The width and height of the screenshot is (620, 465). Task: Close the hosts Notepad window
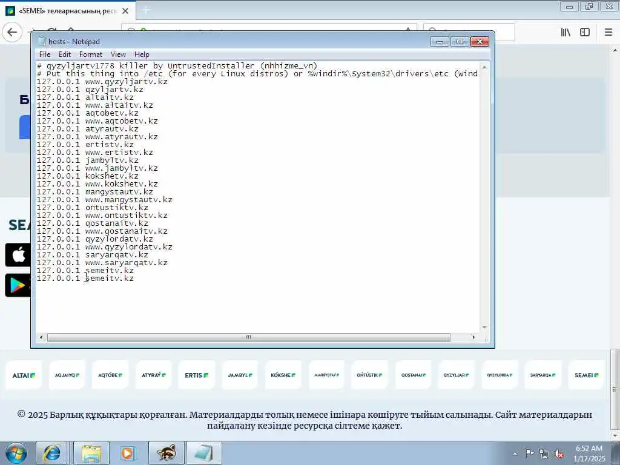tap(480, 42)
